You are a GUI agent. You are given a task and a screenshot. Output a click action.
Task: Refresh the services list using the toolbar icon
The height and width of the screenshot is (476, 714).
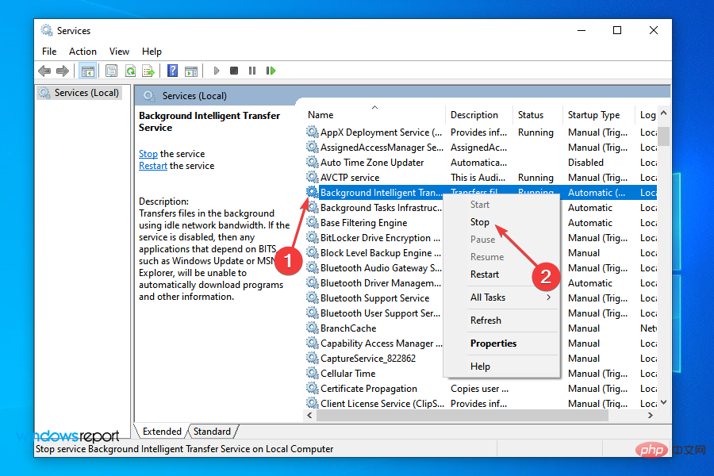[129, 71]
